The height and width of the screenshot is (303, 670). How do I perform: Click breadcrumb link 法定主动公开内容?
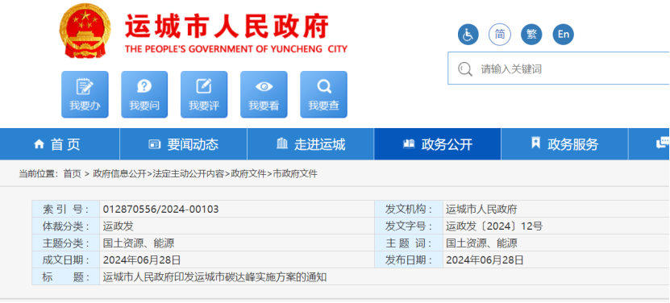coord(188,174)
